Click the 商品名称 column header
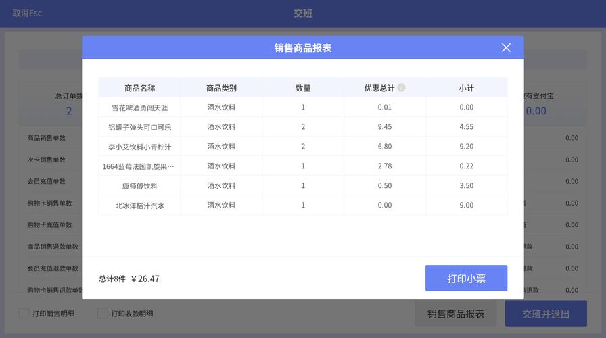 (139, 88)
